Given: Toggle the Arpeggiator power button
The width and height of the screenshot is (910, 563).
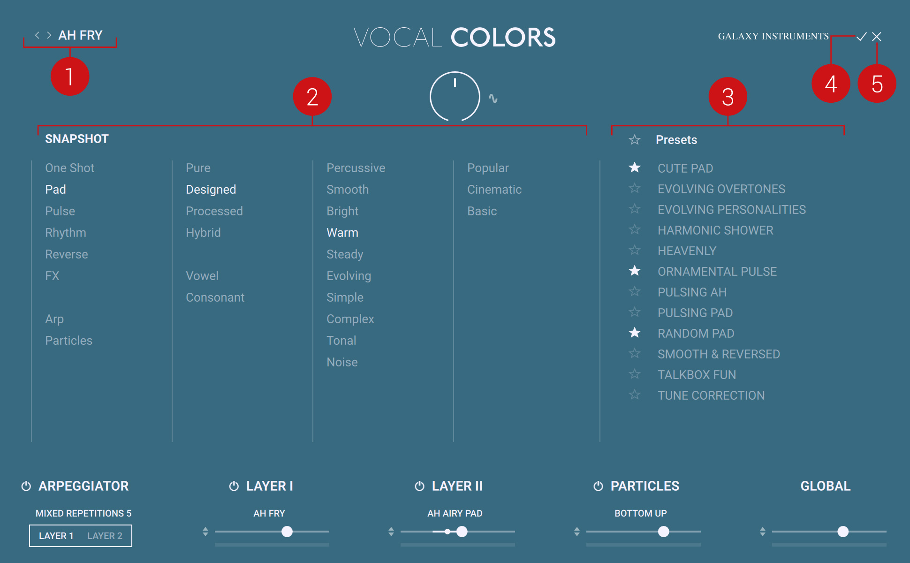Looking at the screenshot, I should 26,486.
